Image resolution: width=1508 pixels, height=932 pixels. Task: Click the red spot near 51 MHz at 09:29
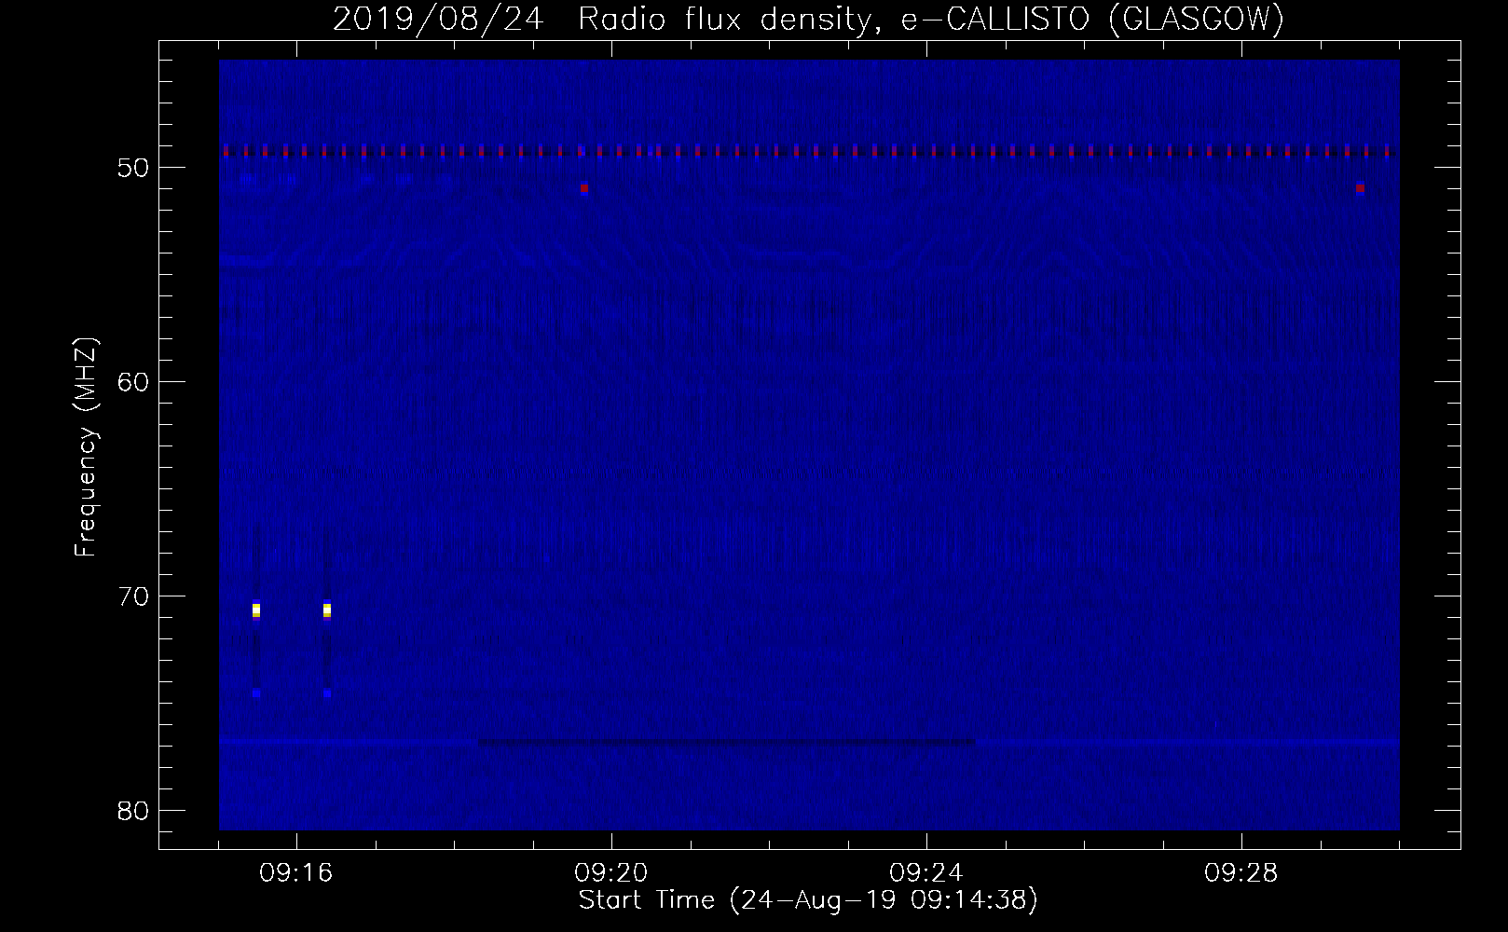pos(1360,188)
